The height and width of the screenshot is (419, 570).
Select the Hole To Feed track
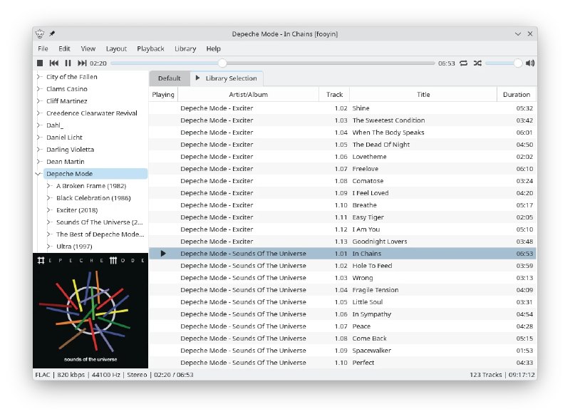[343, 266]
